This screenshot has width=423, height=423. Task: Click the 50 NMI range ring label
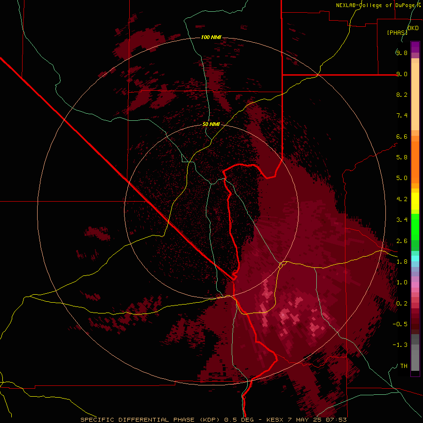pos(211,124)
